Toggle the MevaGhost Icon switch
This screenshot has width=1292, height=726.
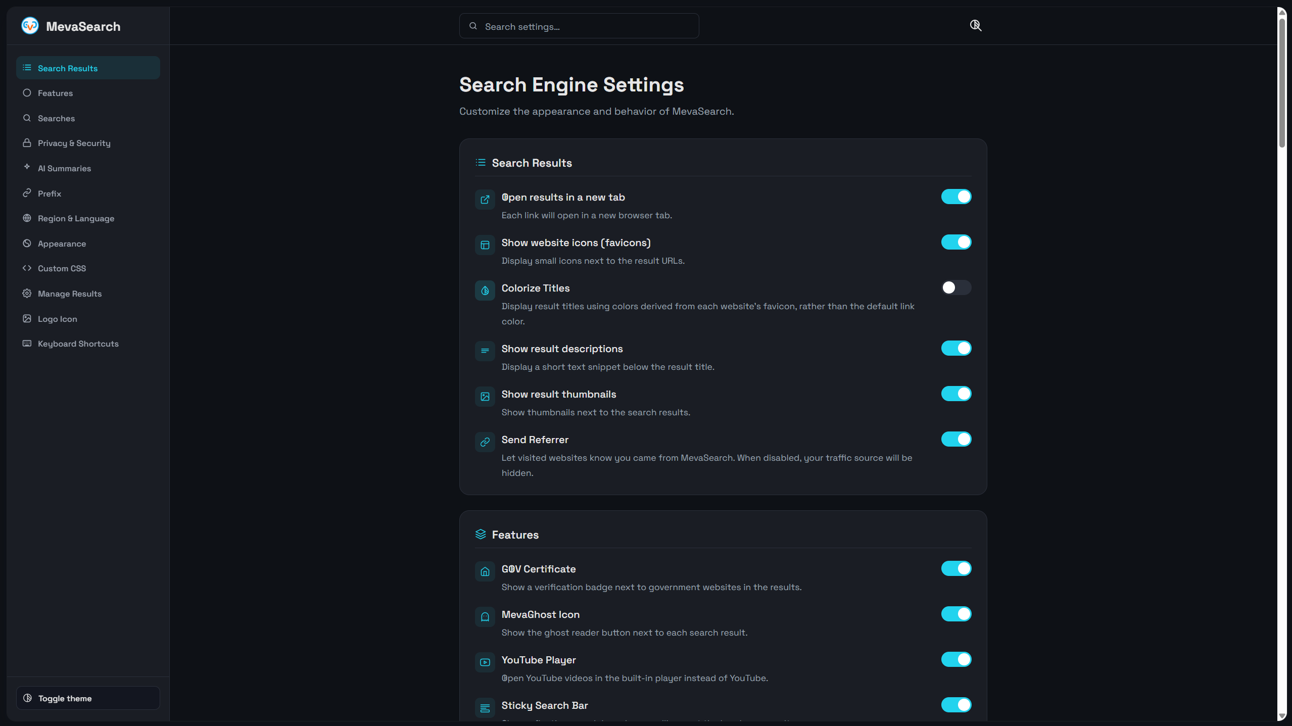click(956, 614)
